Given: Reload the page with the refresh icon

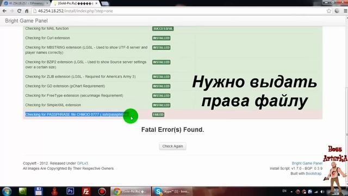Looking at the screenshot, I should [x=20, y=11].
